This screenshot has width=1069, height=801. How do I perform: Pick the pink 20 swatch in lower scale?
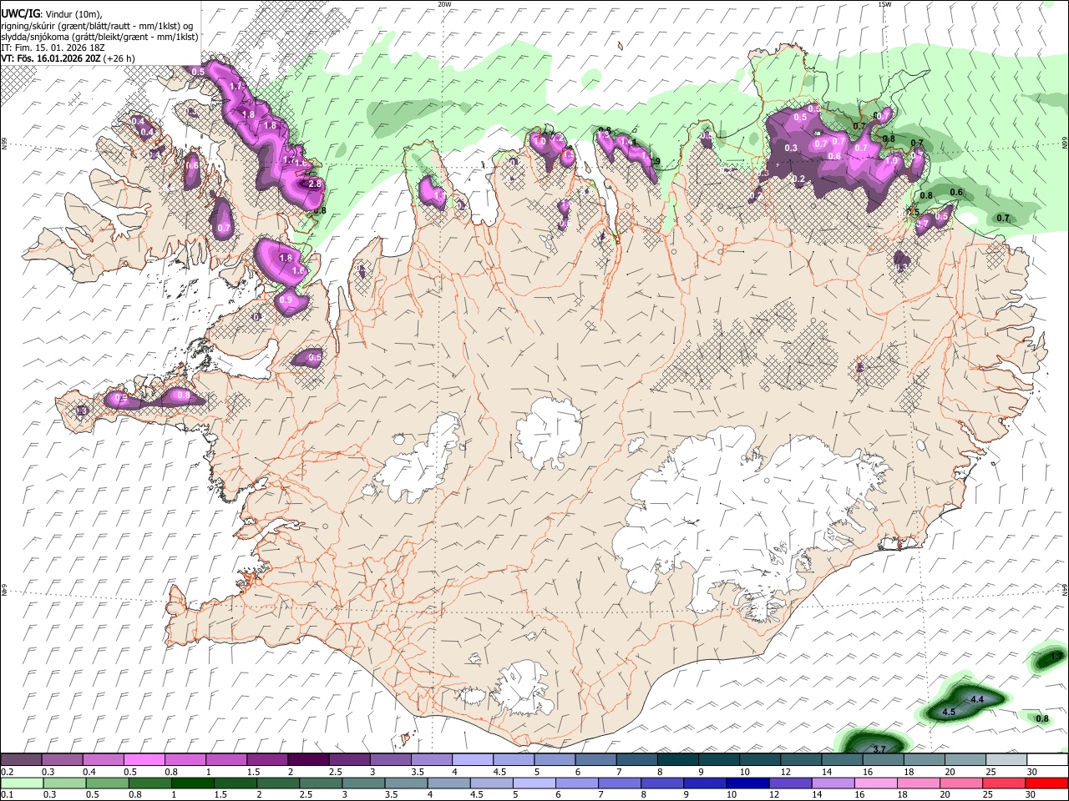961,783
